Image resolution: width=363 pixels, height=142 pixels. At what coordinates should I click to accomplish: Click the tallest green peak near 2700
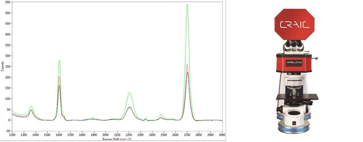pos(187,4)
